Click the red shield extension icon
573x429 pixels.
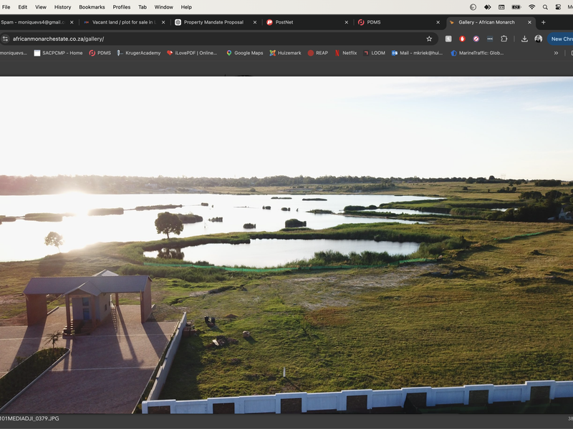coord(462,39)
